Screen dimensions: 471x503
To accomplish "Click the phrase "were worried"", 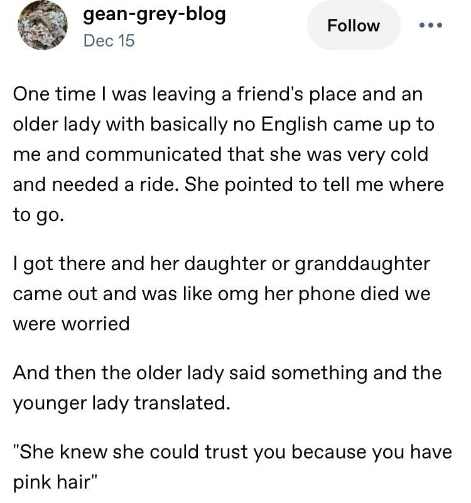I will pyautogui.click(x=71, y=323).
